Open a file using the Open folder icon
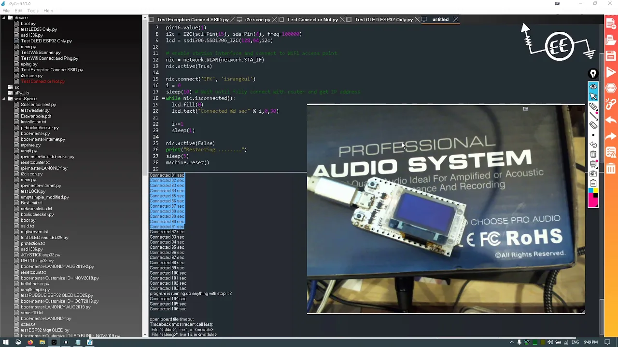This screenshot has width=618, height=347. 611,40
